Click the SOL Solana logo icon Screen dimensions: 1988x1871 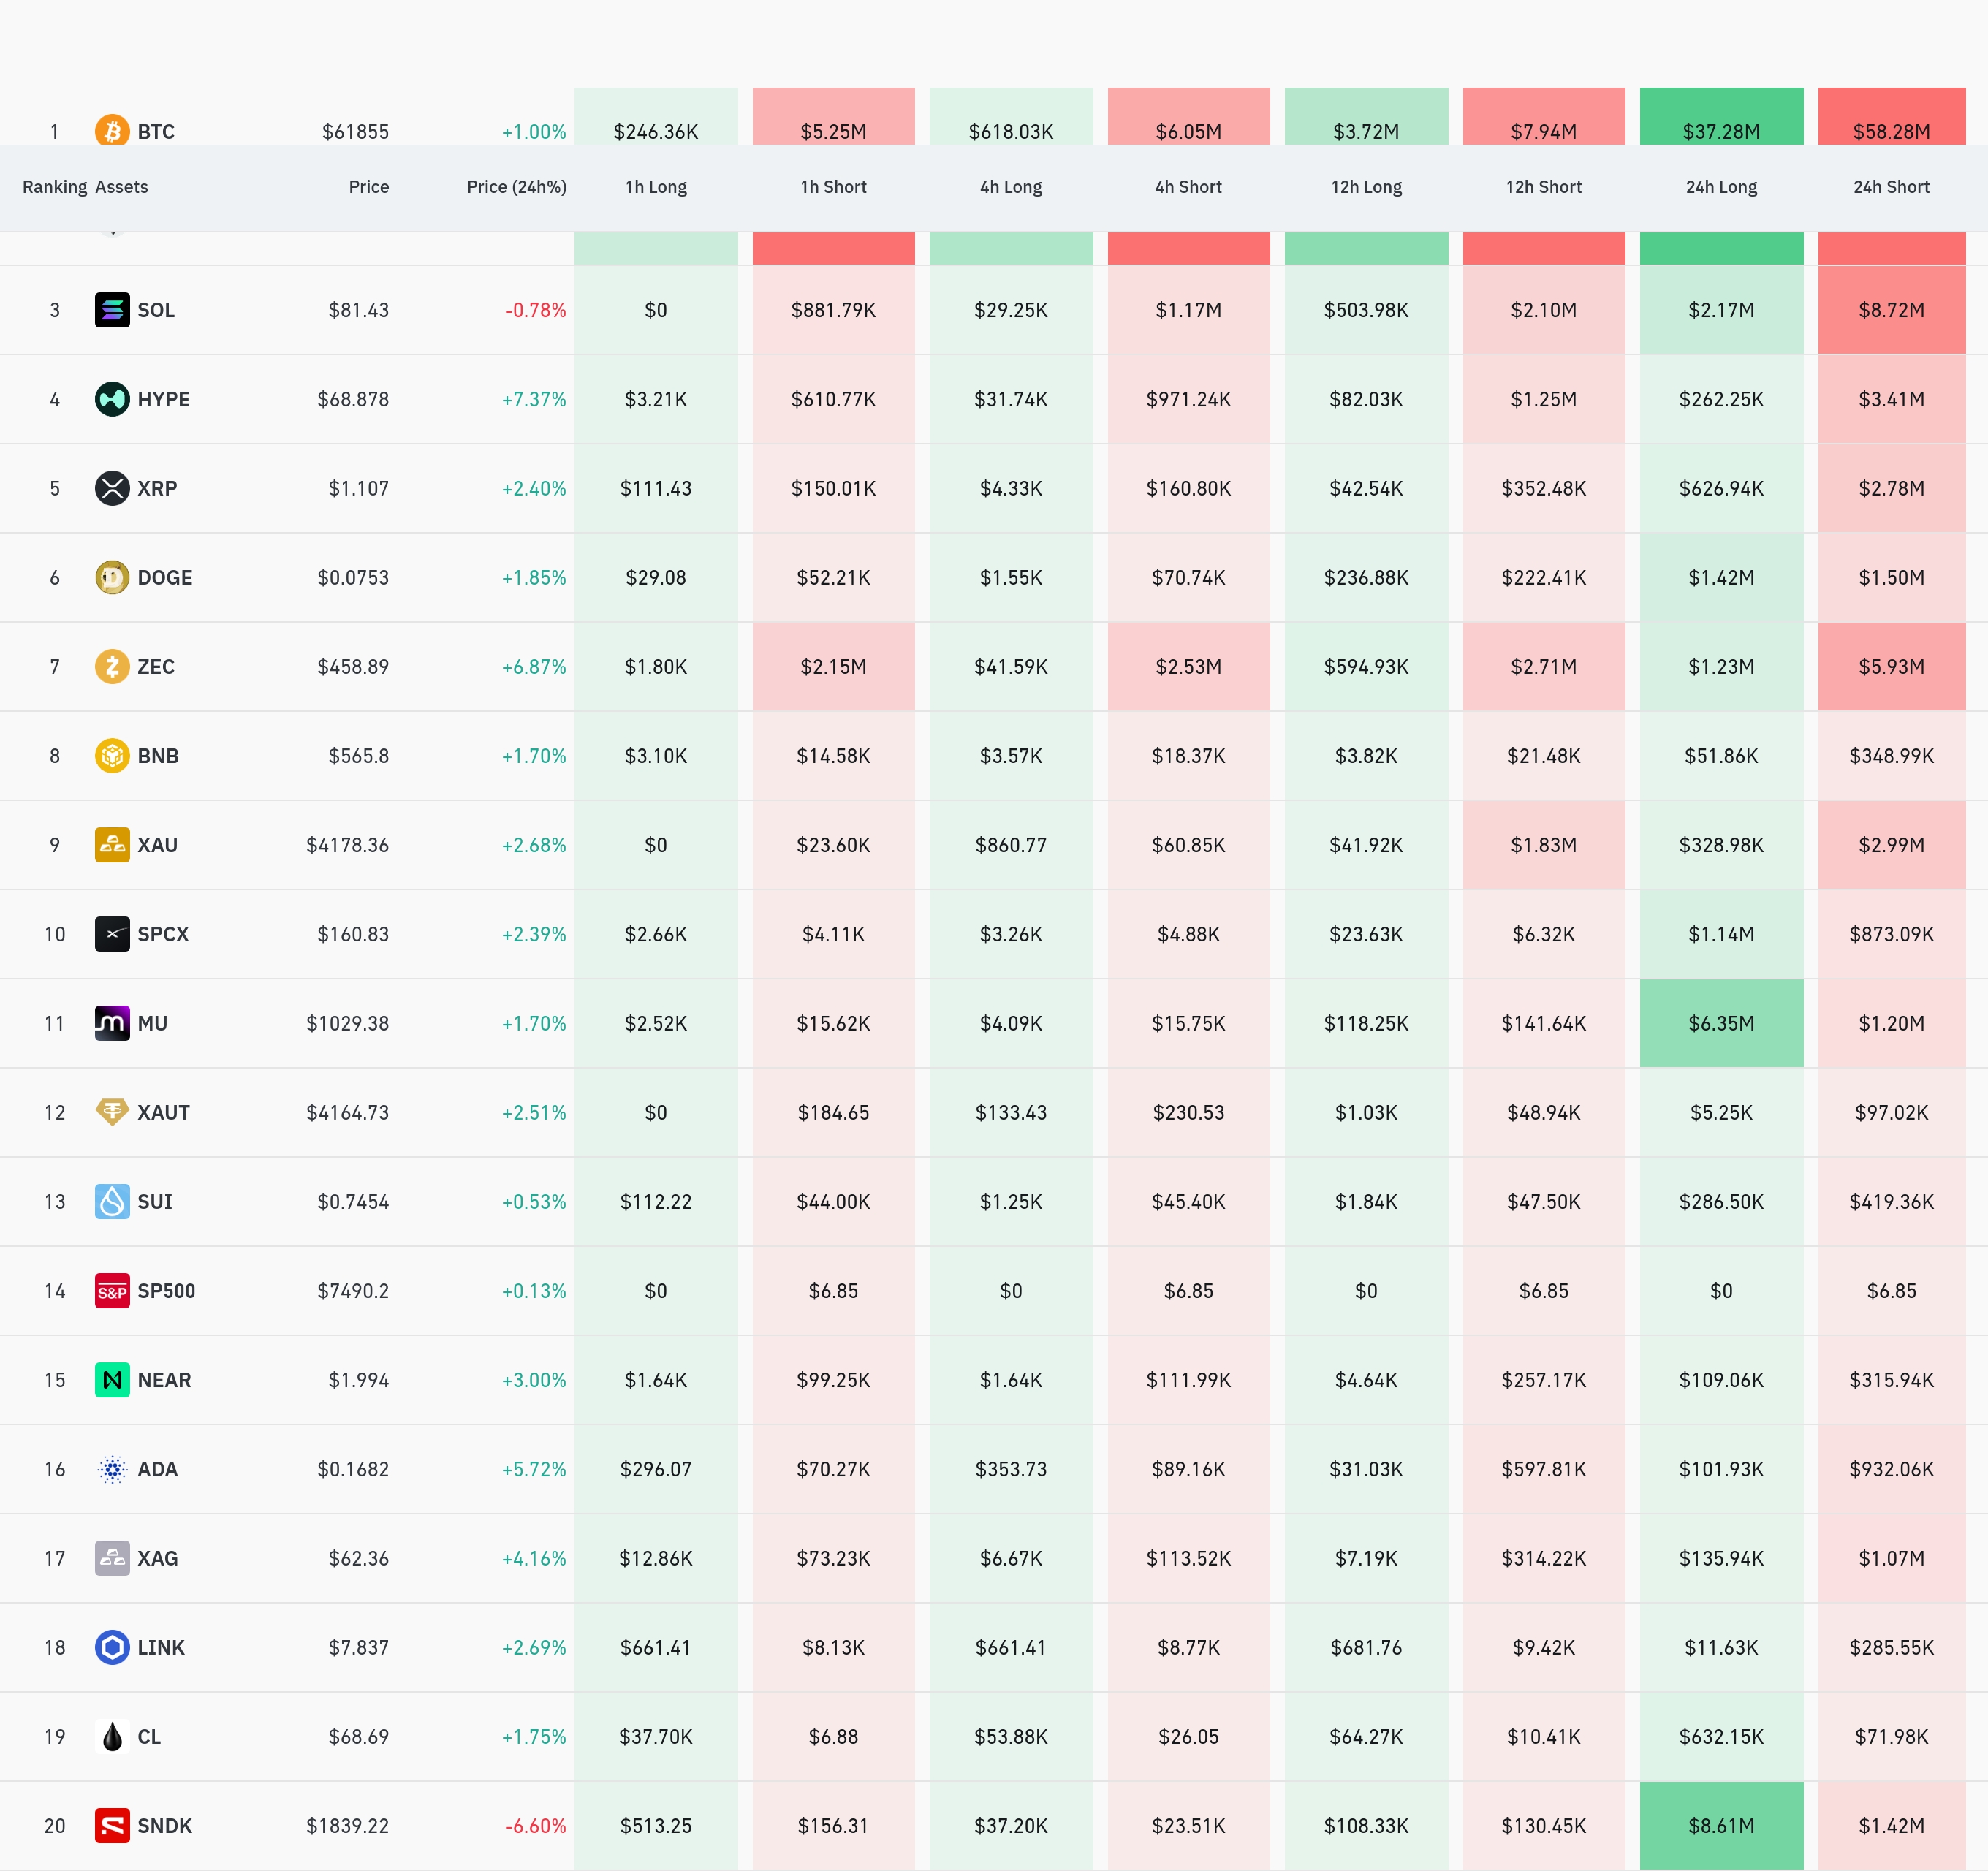(x=112, y=310)
